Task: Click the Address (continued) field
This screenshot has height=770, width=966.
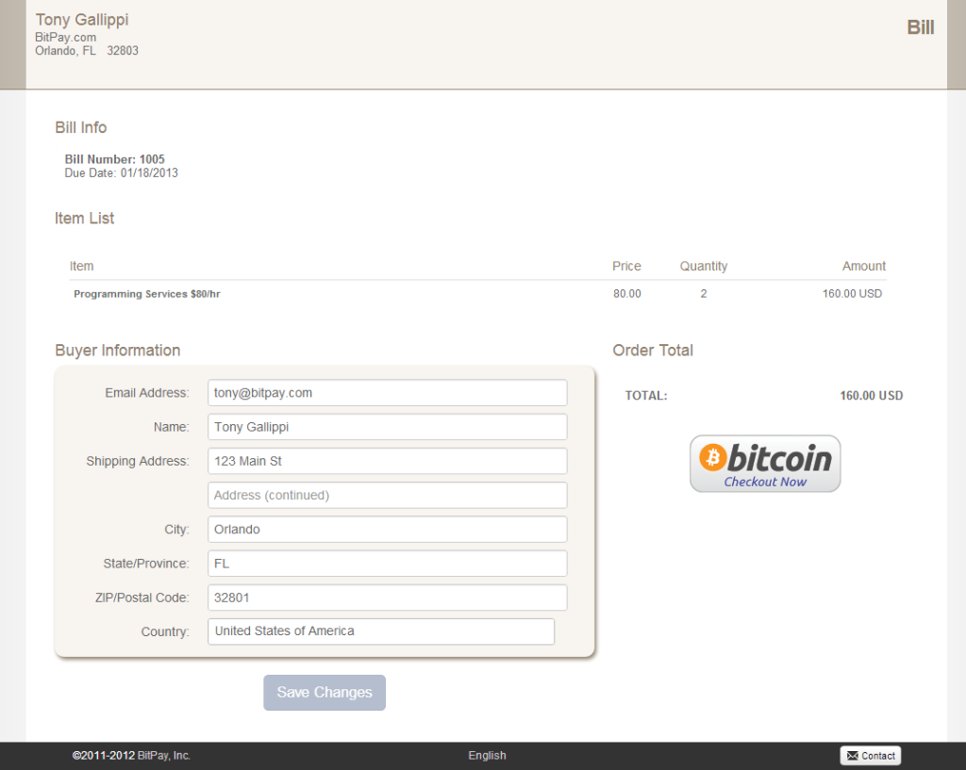Action: click(x=388, y=496)
